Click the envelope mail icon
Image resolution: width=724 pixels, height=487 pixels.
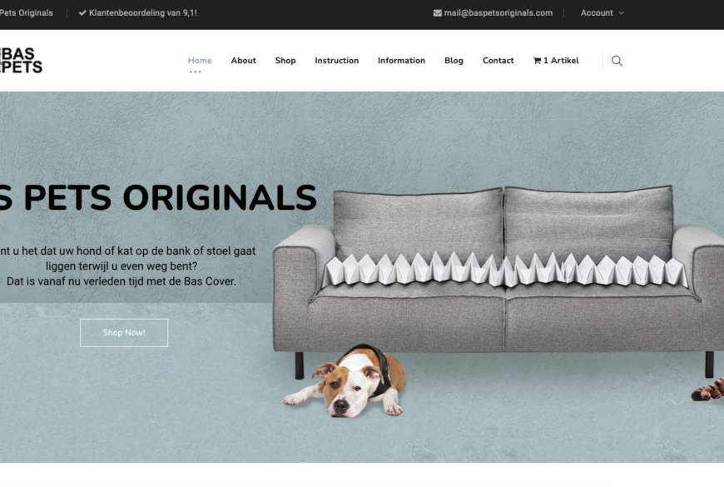437,13
